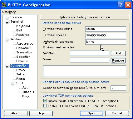Open the SSH Tunnels settings page
Image resolution: width=133 pixels, height=119 pixels.
coord(28,92)
